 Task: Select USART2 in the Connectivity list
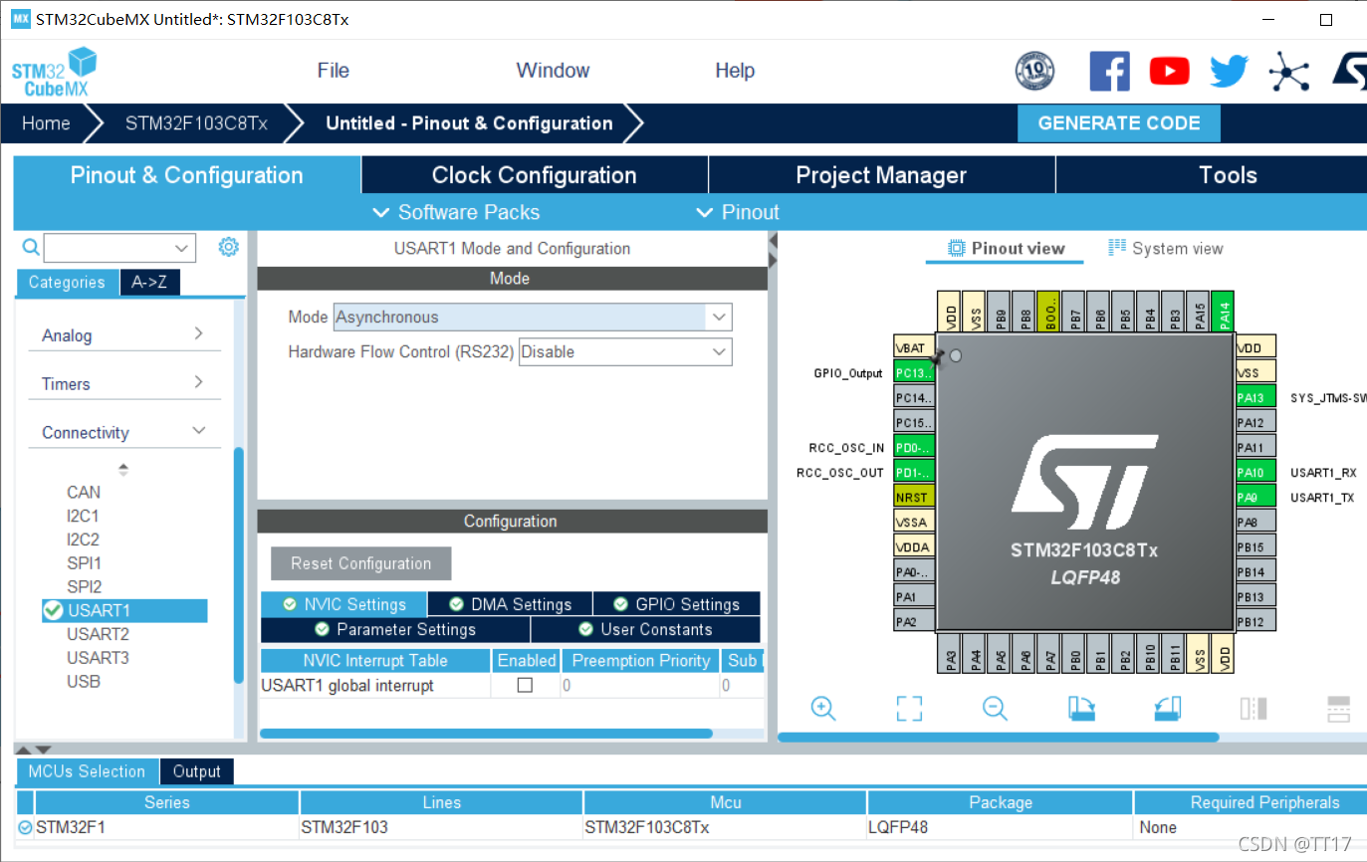[98, 634]
